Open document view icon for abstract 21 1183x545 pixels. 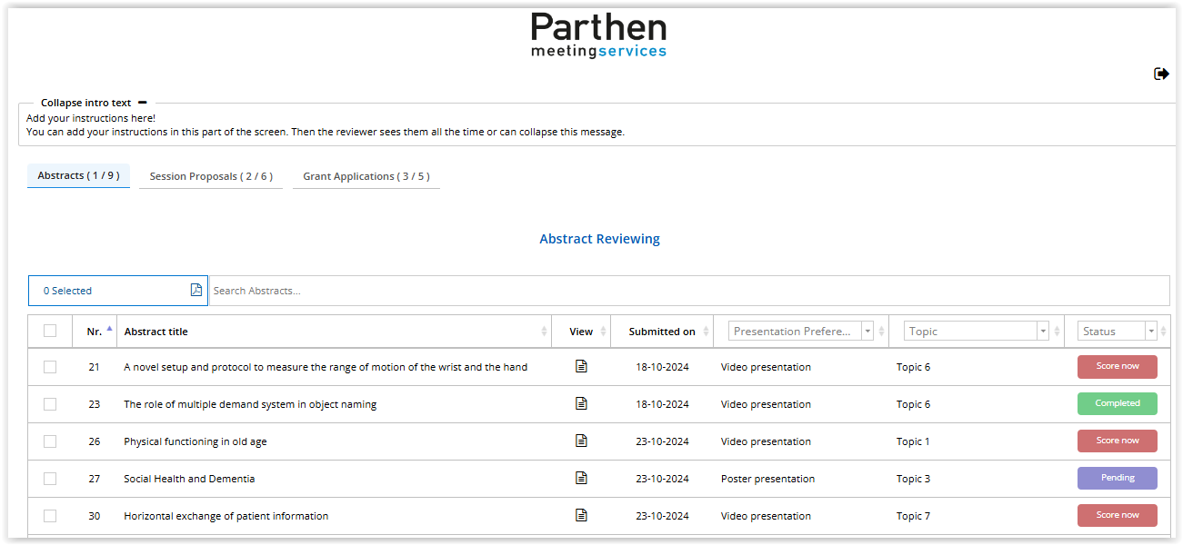(581, 367)
